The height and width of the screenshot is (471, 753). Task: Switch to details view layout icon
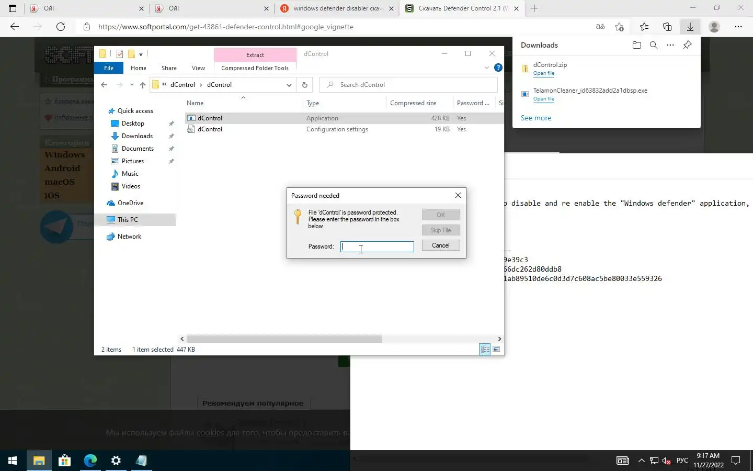pos(485,350)
